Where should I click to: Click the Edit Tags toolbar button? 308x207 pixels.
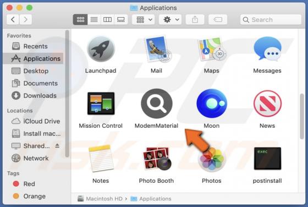[218, 19]
